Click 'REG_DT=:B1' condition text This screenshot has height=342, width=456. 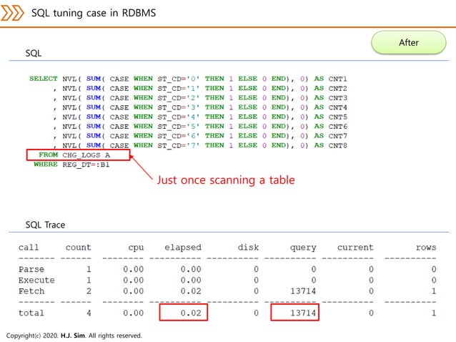tap(86, 165)
